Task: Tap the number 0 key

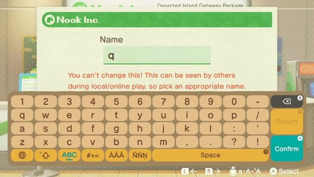Action: pyautogui.click(x=234, y=101)
